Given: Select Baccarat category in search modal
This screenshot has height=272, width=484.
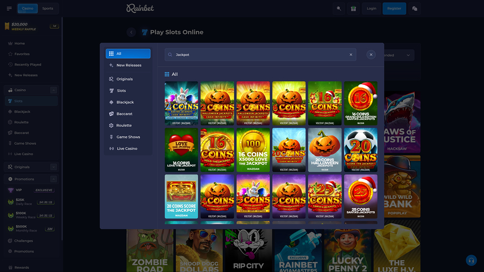Looking at the screenshot, I should [128, 114].
